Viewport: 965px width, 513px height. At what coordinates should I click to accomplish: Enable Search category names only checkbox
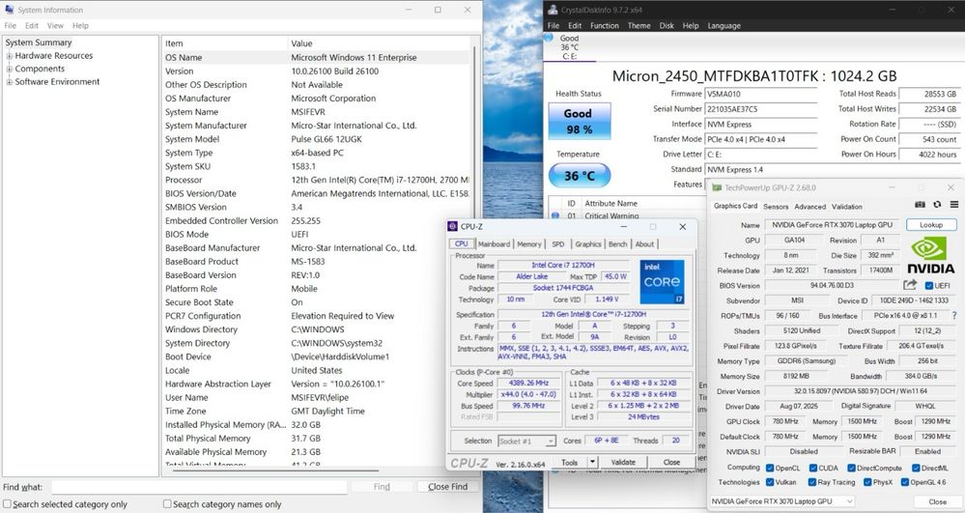coord(167,503)
